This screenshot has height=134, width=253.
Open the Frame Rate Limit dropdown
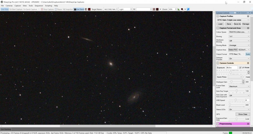(239, 86)
